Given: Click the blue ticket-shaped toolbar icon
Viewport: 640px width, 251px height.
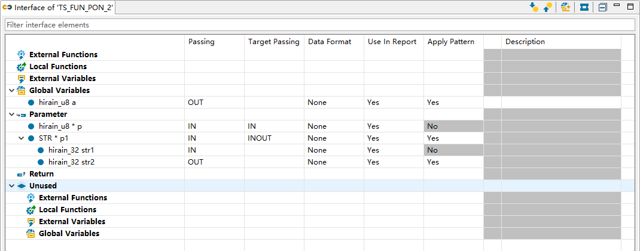Looking at the screenshot, I should click(584, 7).
